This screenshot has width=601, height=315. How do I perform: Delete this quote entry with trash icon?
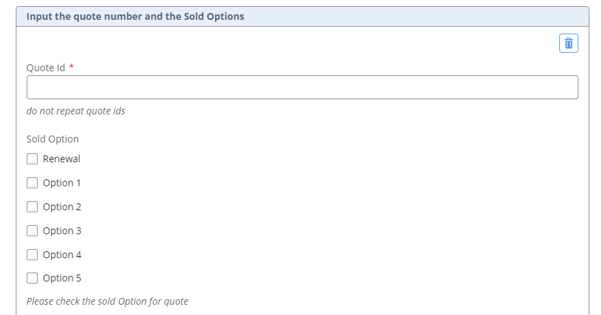(568, 43)
